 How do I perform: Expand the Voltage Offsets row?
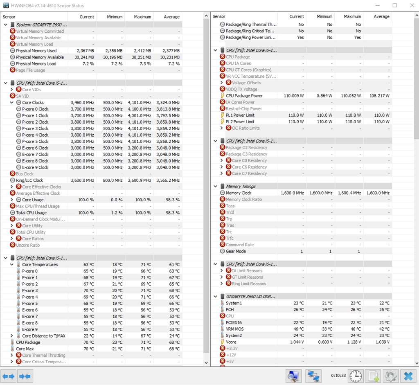(x=221, y=83)
